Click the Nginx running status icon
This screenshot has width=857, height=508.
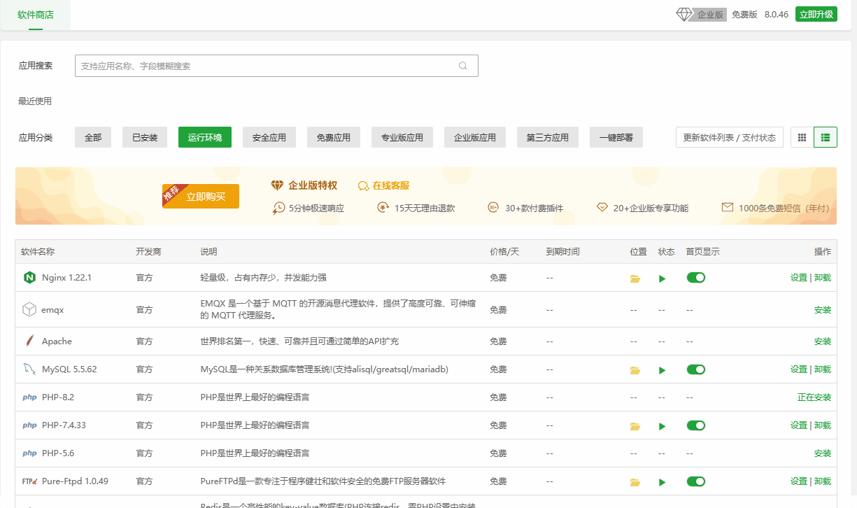coord(663,278)
